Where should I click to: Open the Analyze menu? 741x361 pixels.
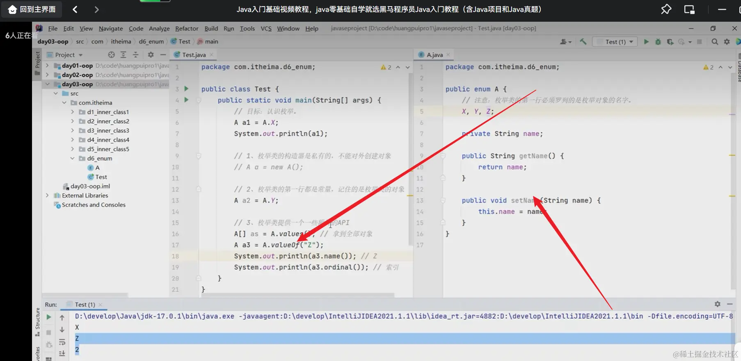159,29
